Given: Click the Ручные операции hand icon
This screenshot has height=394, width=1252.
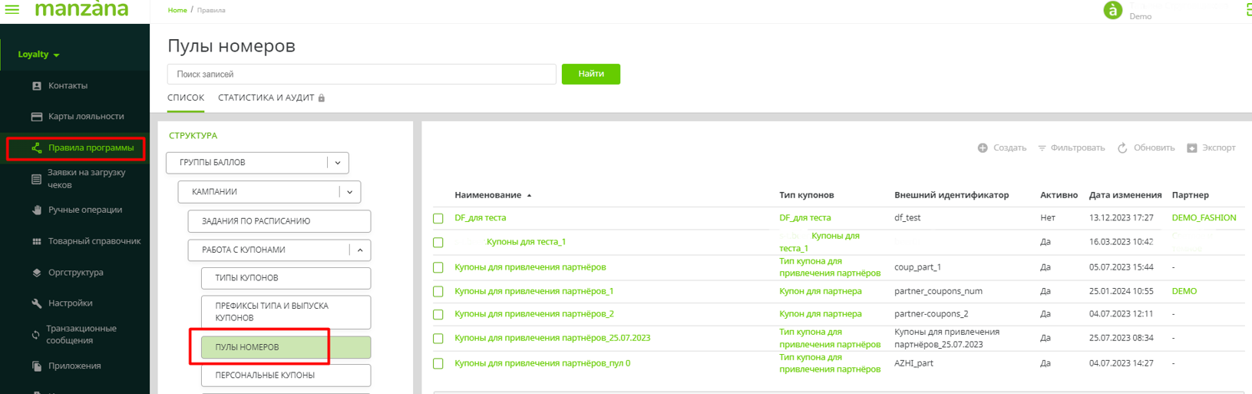Looking at the screenshot, I should 37,210.
